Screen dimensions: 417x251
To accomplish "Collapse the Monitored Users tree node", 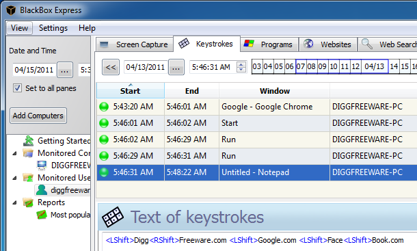I will (x=15, y=178).
